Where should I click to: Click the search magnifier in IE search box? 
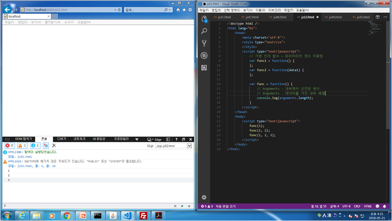[166, 10]
